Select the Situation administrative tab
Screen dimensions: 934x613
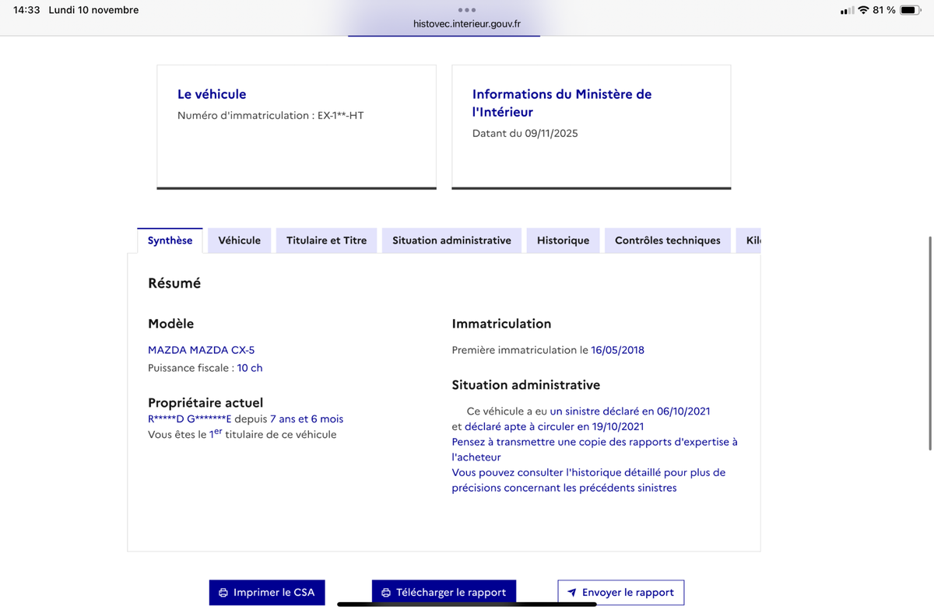coord(451,240)
